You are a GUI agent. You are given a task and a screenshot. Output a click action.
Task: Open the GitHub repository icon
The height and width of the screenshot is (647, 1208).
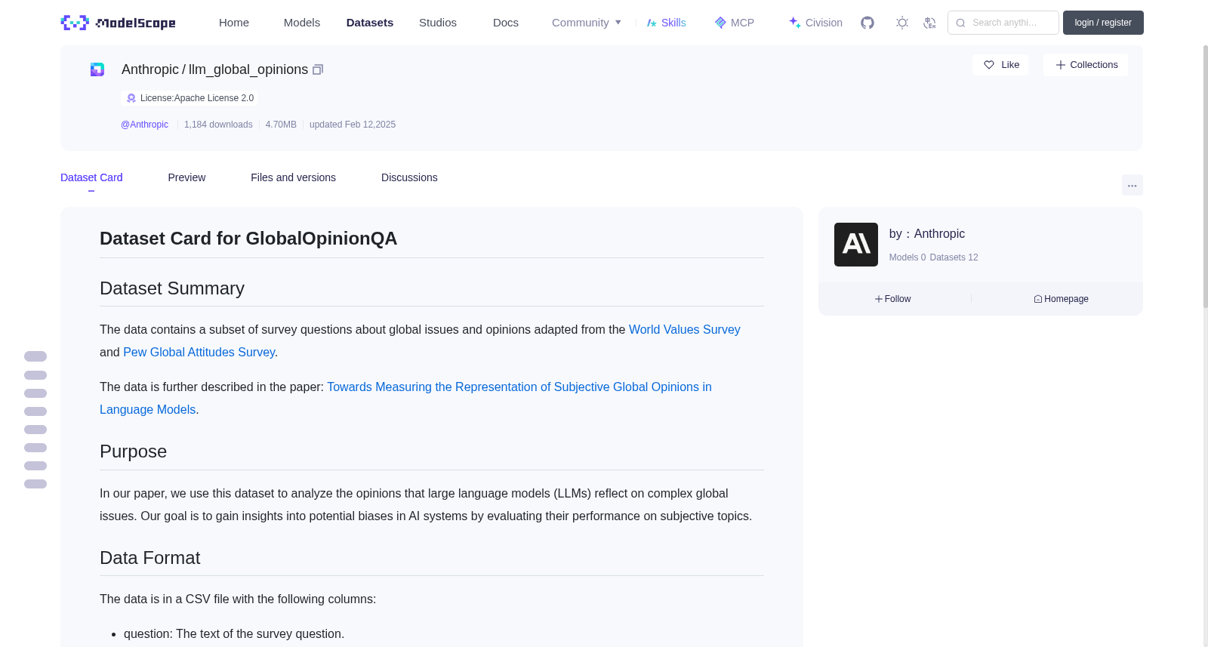click(x=867, y=23)
